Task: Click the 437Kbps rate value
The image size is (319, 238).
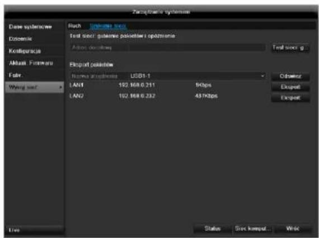Action: click(x=207, y=96)
